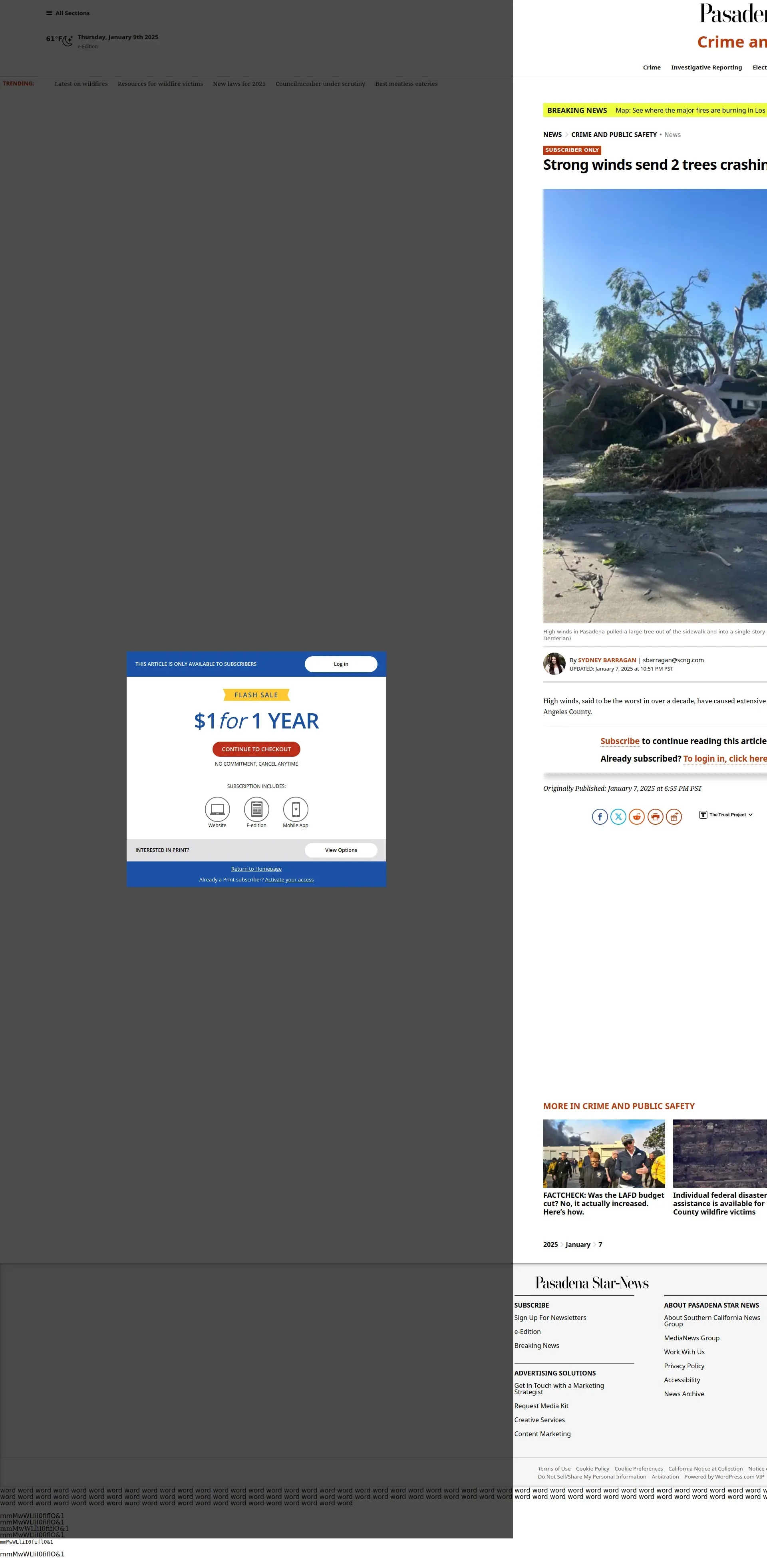Open the All Sections hamburger menu

point(49,13)
